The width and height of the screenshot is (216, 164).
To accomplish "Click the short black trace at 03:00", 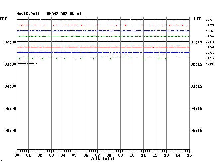I will [x=27, y=64].
